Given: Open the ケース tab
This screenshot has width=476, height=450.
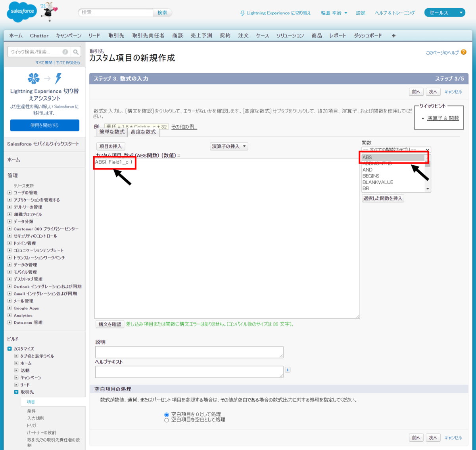Looking at the screenshot, I should [263, 36].
